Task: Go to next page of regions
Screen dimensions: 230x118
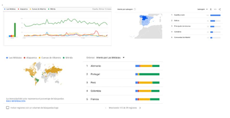Action: click(140, 108)
